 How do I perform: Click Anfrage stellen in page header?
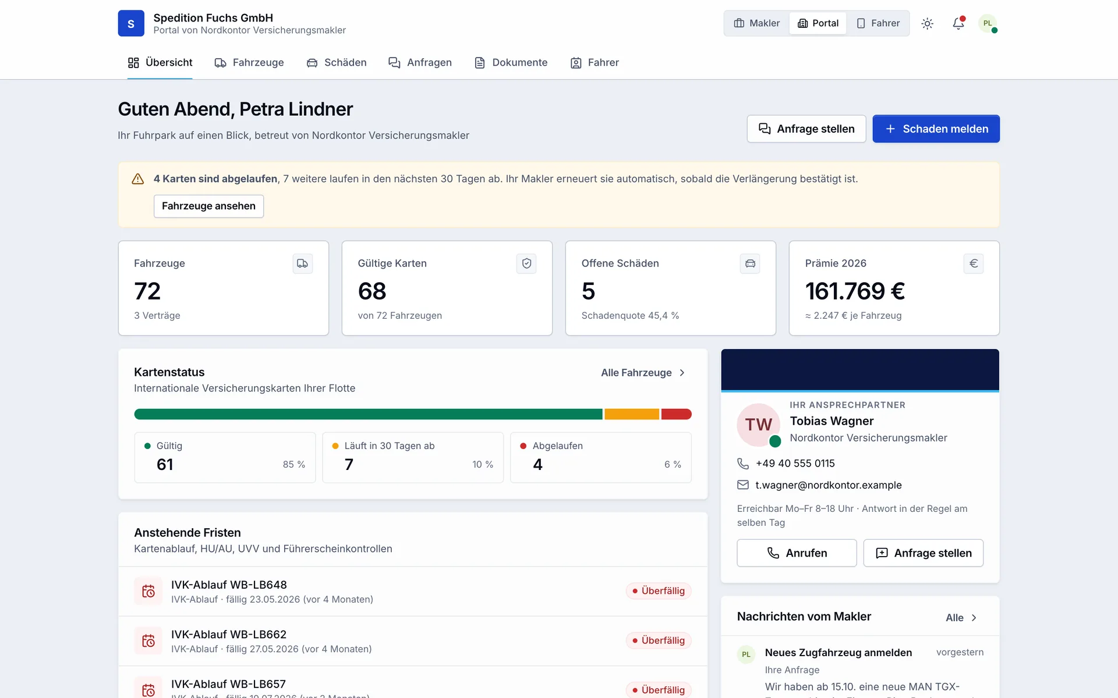click(x=806, y=129)
